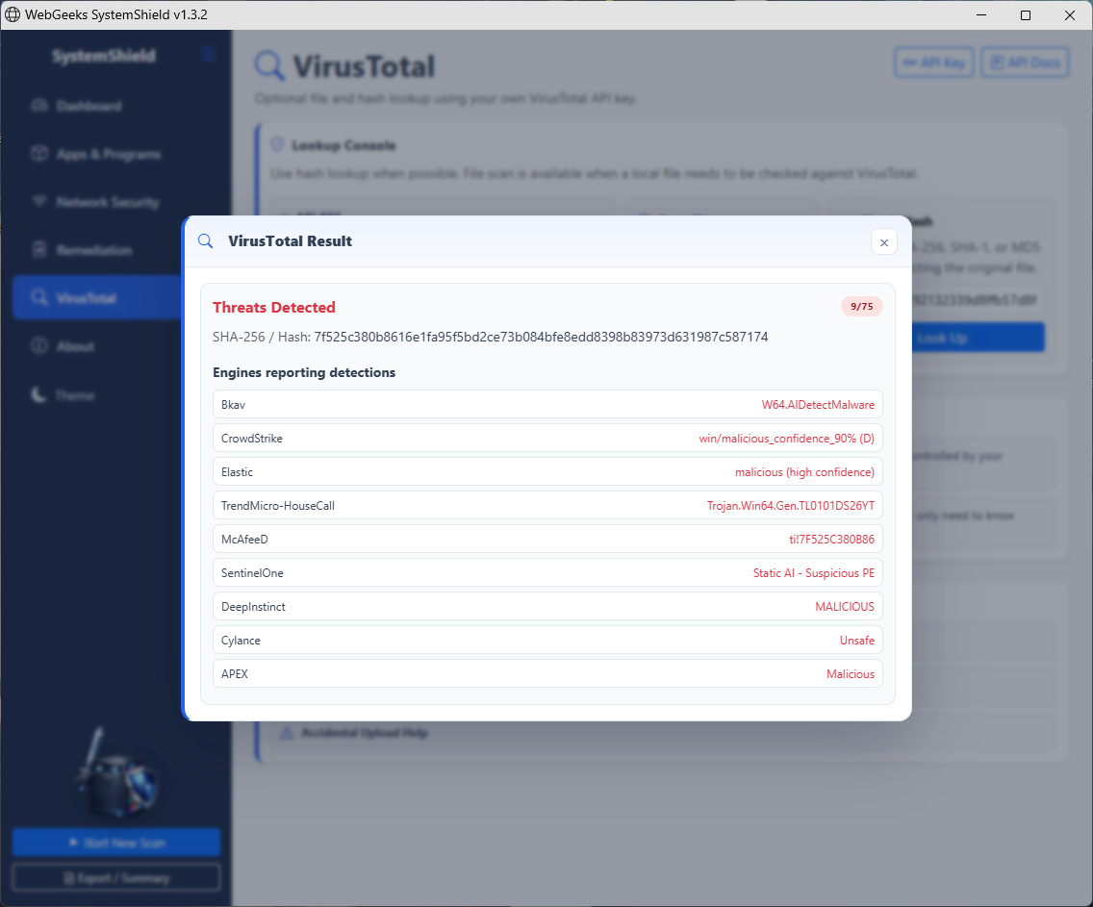Screen dimensions: 1093x907
Task: Minimize the SystemShield window
Action: (x=981, y=14)
